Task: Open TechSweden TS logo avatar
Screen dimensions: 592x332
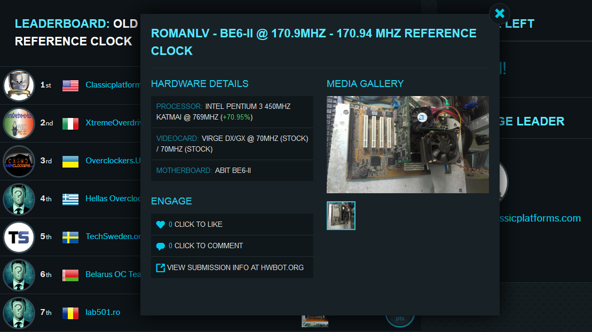Action: coord(19,237)
